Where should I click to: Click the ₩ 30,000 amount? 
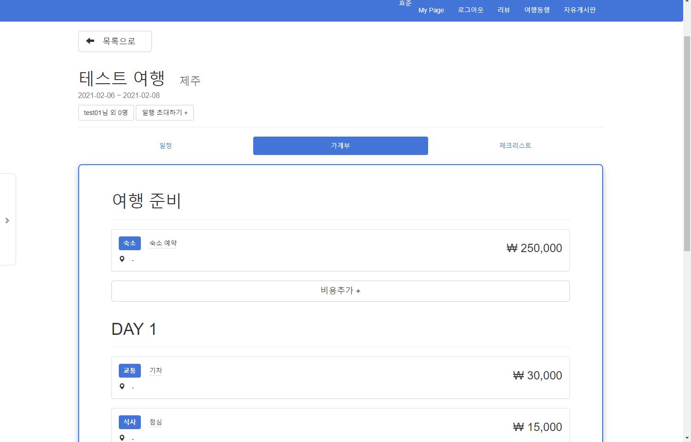pyautogui.click(x=537, y=375)
